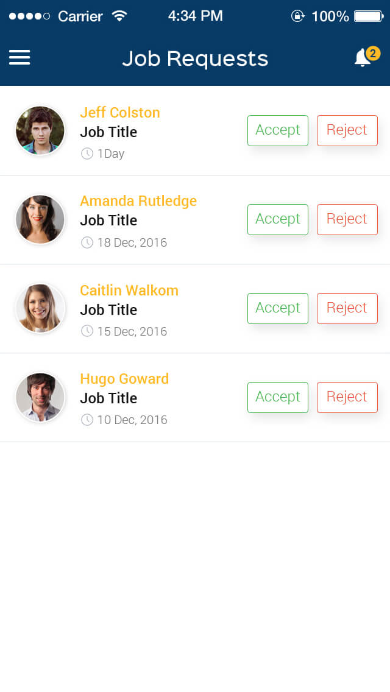
Task: Reject Caitlin Walkom's job request
Action: click(347, 308)
